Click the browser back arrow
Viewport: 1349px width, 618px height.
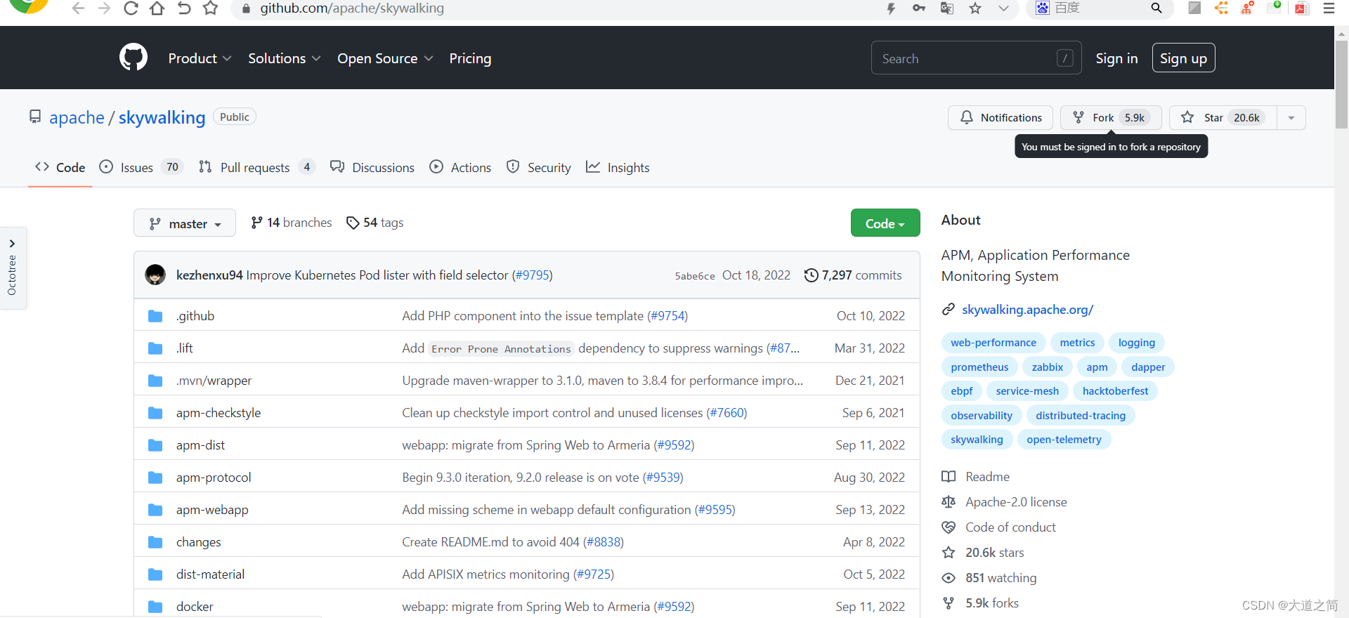tap(78, 8)
